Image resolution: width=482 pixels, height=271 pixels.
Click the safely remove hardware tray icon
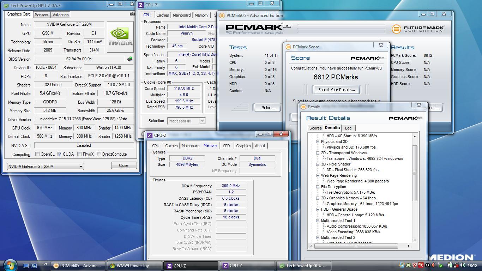[x=440, y=265]
